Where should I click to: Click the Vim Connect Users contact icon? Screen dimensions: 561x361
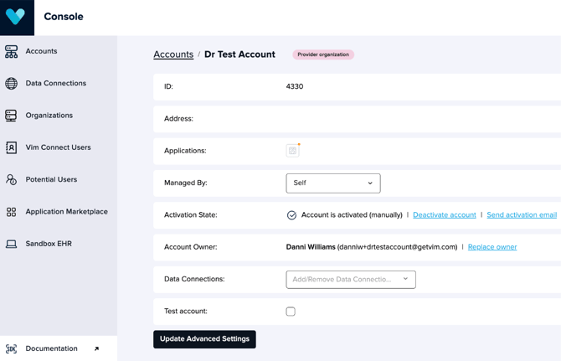[x=11, y=147]
